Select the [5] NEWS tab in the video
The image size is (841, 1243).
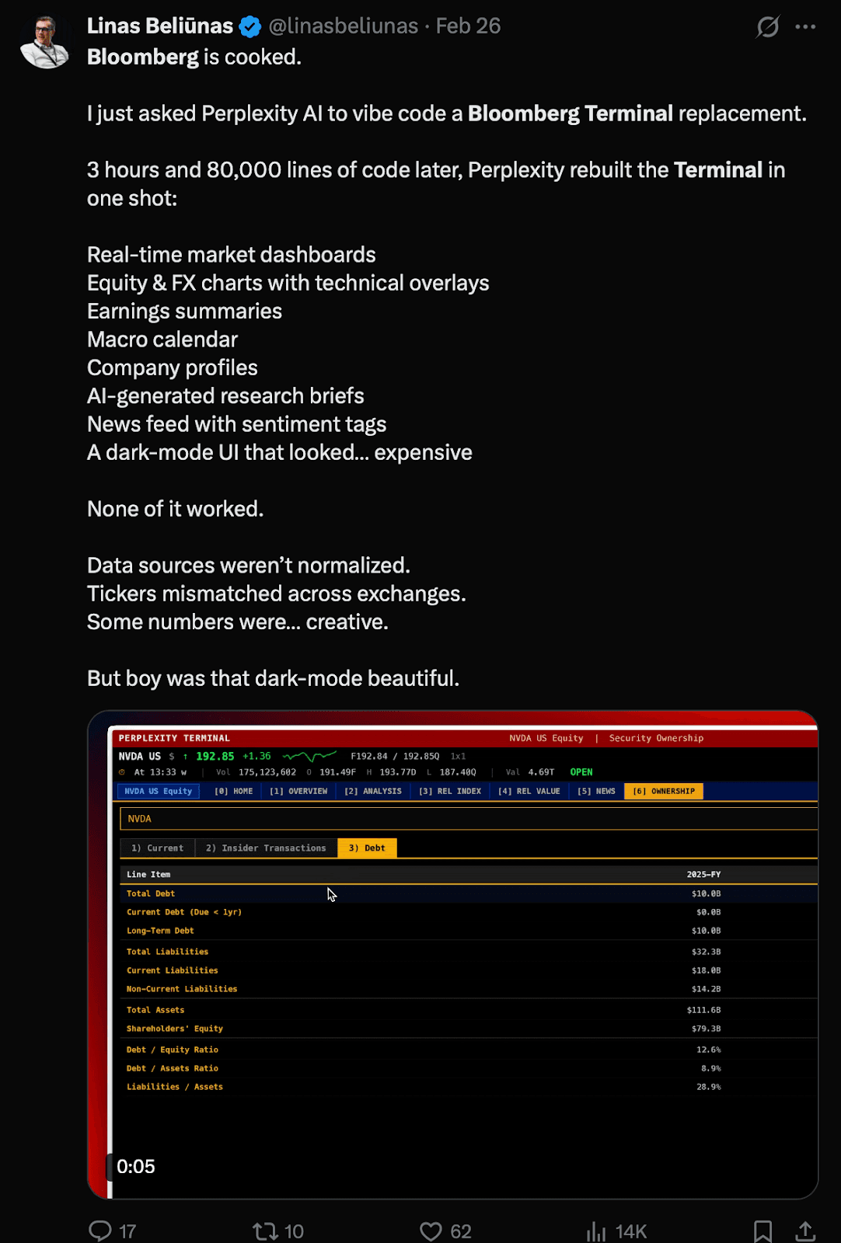pyautogui.click(x=596, y=791)
